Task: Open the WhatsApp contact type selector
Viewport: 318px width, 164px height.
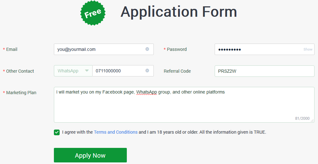Action: tap(73, 71)
